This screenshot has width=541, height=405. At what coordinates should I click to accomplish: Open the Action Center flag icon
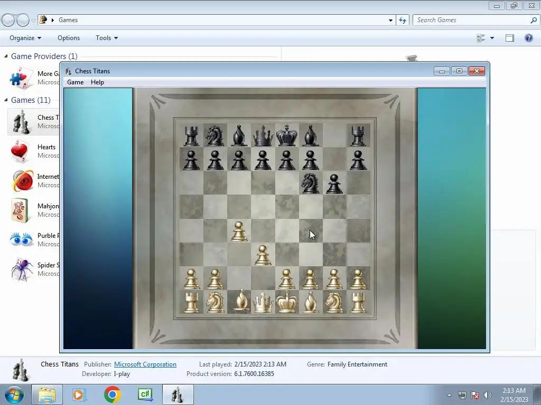475,395
